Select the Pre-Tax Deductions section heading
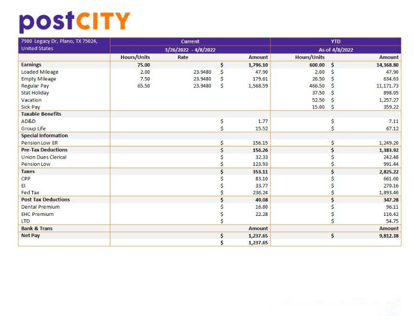This screenshot has height=320, width=414. tap(44, 150)
